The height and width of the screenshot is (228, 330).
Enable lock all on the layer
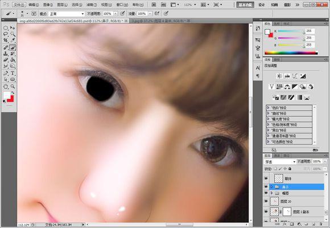[x=290, y=169]
